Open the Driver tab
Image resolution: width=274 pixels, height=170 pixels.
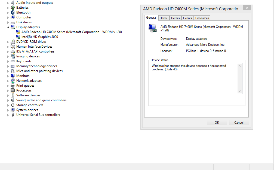tap(163, 18)
